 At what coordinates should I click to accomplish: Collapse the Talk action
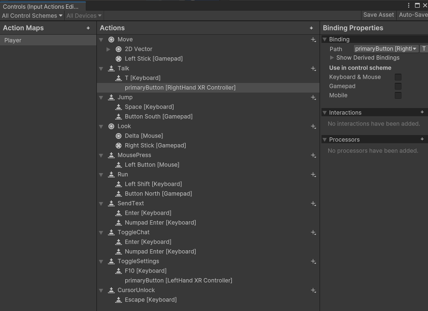[101, 69]
